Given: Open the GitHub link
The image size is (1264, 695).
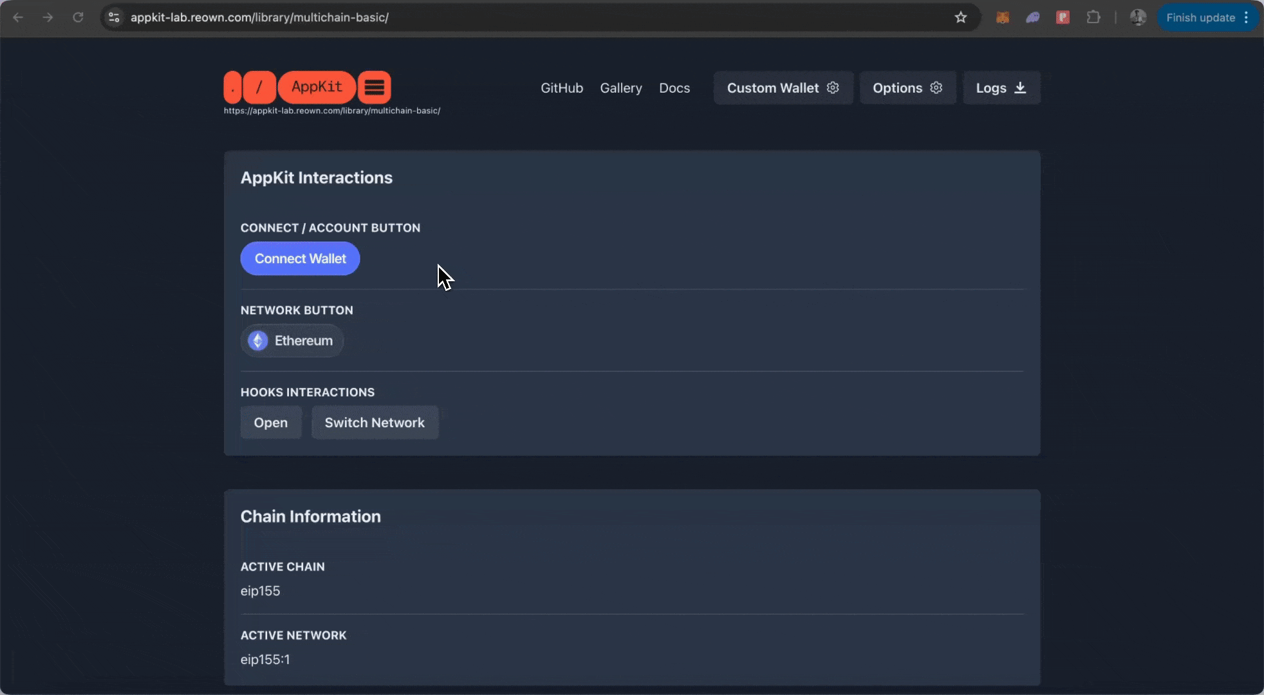Looking at the screenshot, I should point(562,88).
